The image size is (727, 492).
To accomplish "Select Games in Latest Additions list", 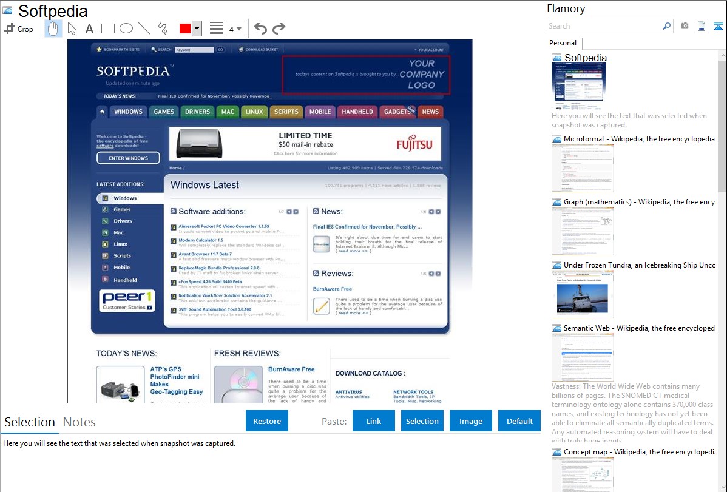I will pyautogui.click(x=122, y=209).
